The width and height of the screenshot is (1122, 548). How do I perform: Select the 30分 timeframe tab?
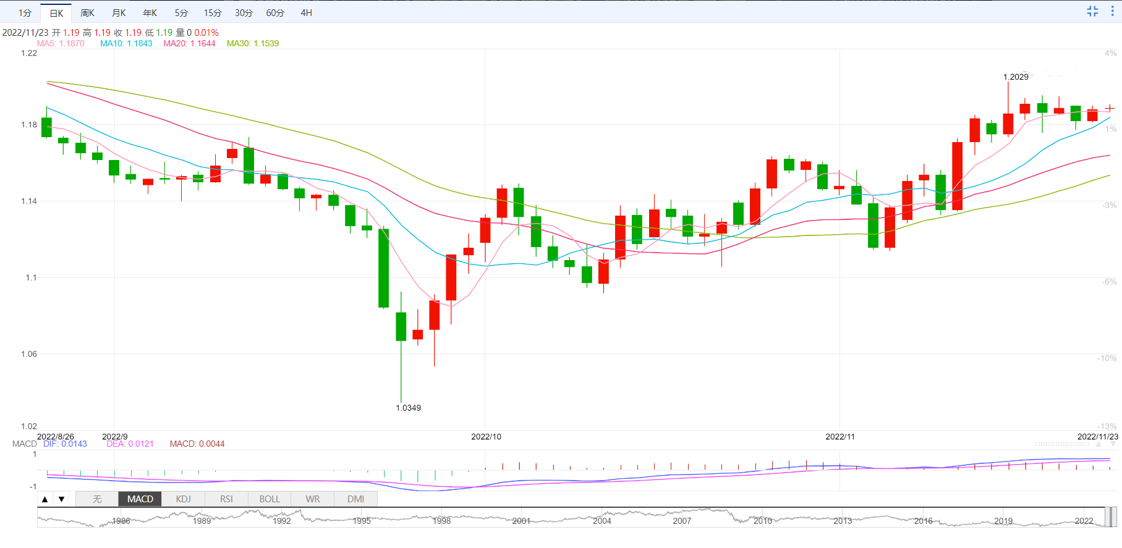(x=244, y=13)
